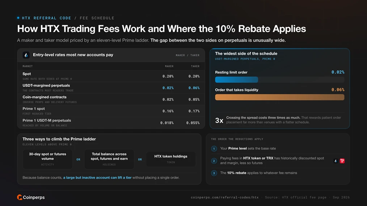Click the Coinperps brand name text
The image size is (367, 206).
[34, 198]
